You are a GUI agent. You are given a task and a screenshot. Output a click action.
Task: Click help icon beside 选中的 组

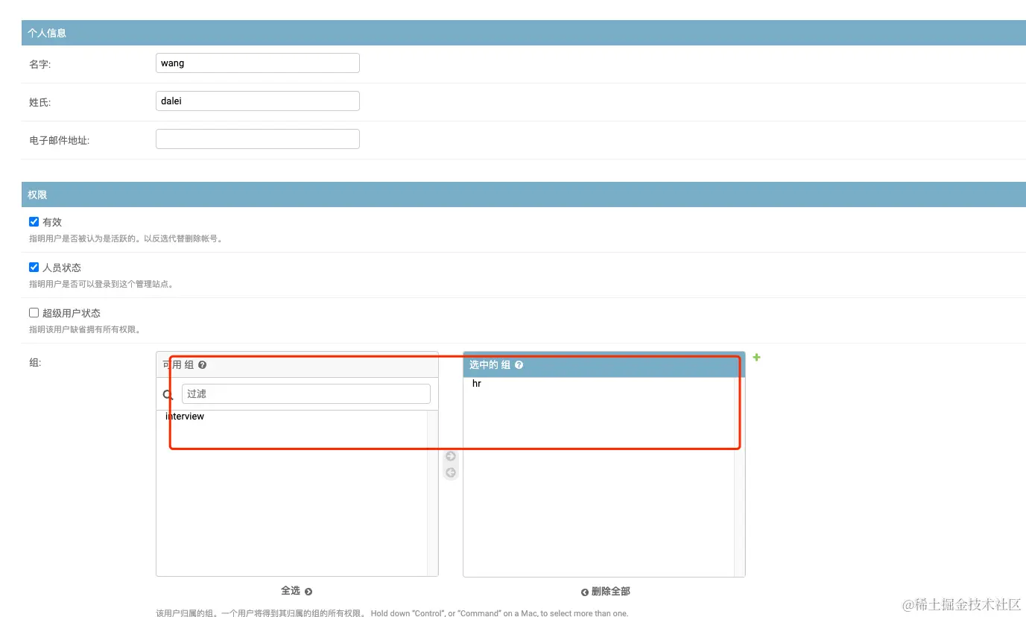coord(519,365)
